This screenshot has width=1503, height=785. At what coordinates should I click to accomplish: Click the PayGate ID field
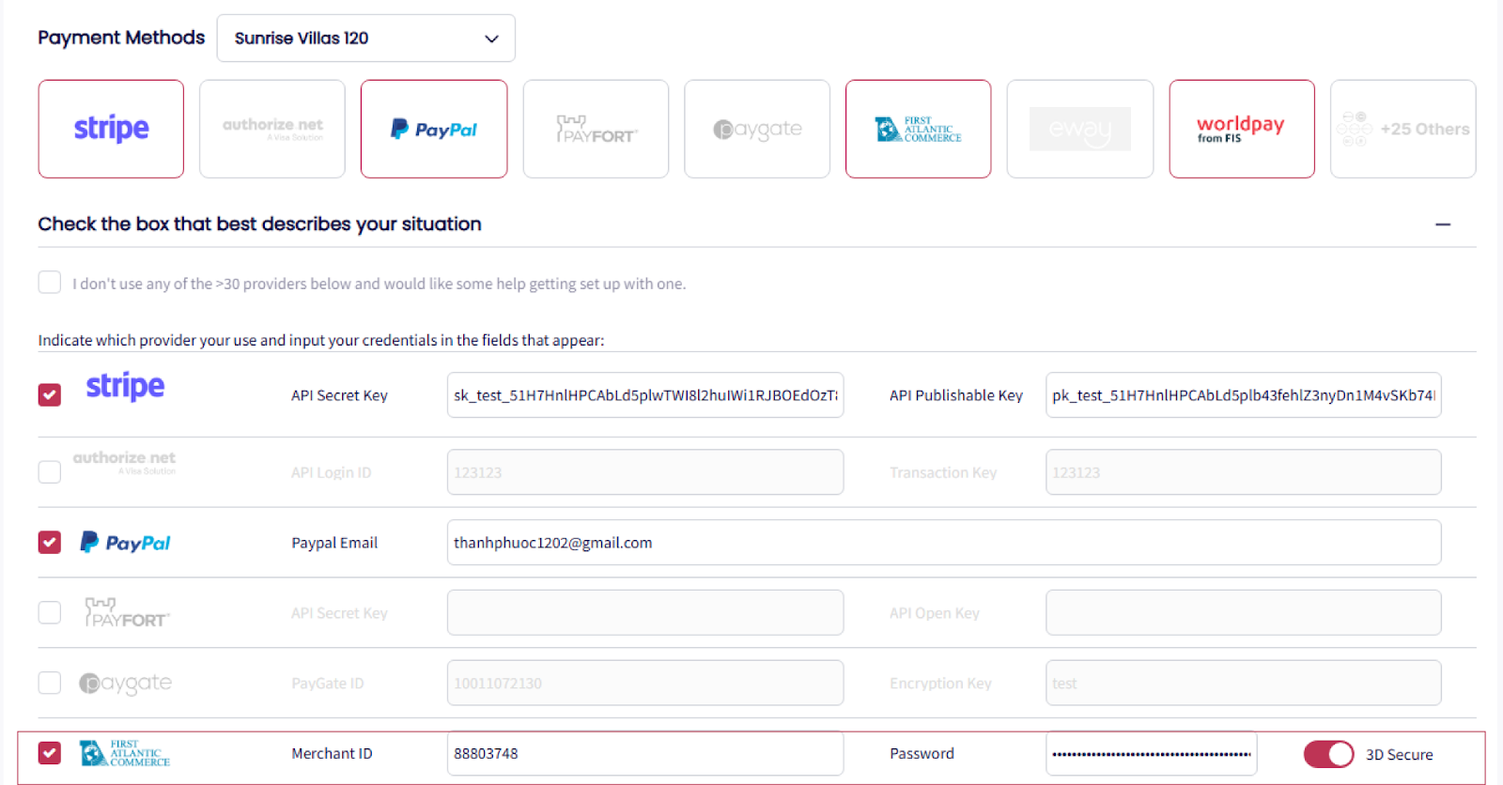[x=645, y=684]
